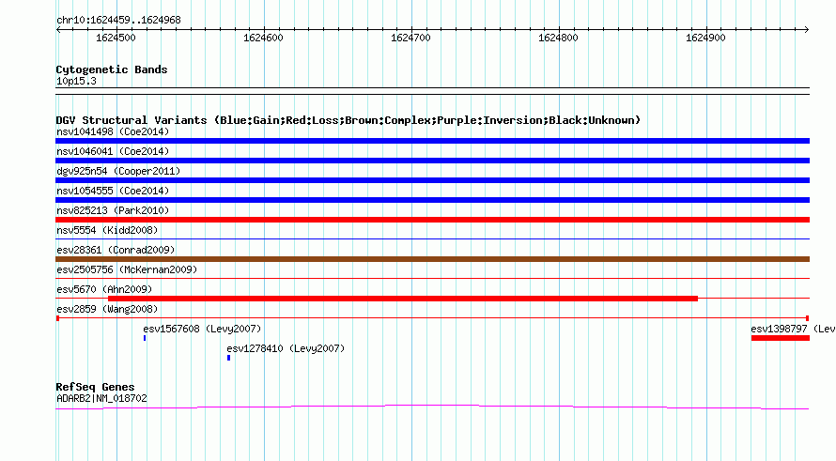Select the magenta ADARB2 gene track line
Image resolution: width=836 pixels, height=461 pixels.
[432, 407]
